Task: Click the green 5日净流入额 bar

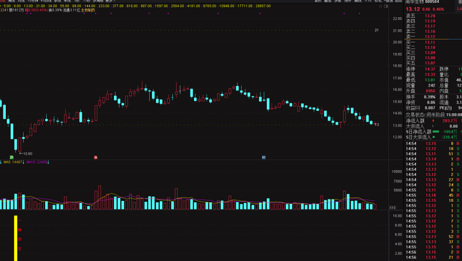Action: (x=436, y=131)
